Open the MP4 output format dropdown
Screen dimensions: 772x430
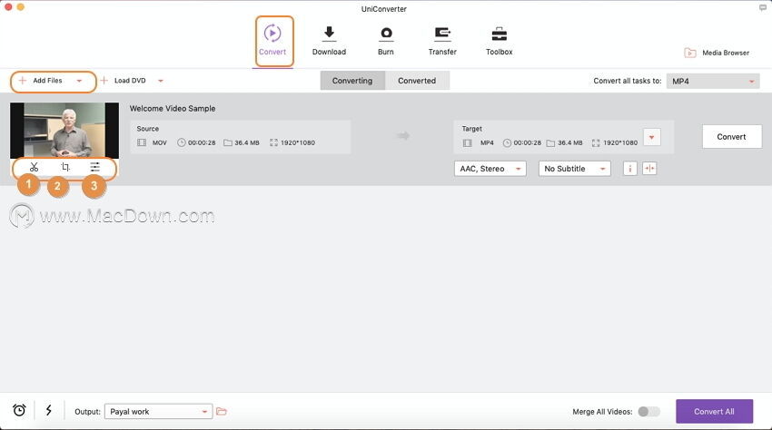pyautogui.click(x=713, y=81)
